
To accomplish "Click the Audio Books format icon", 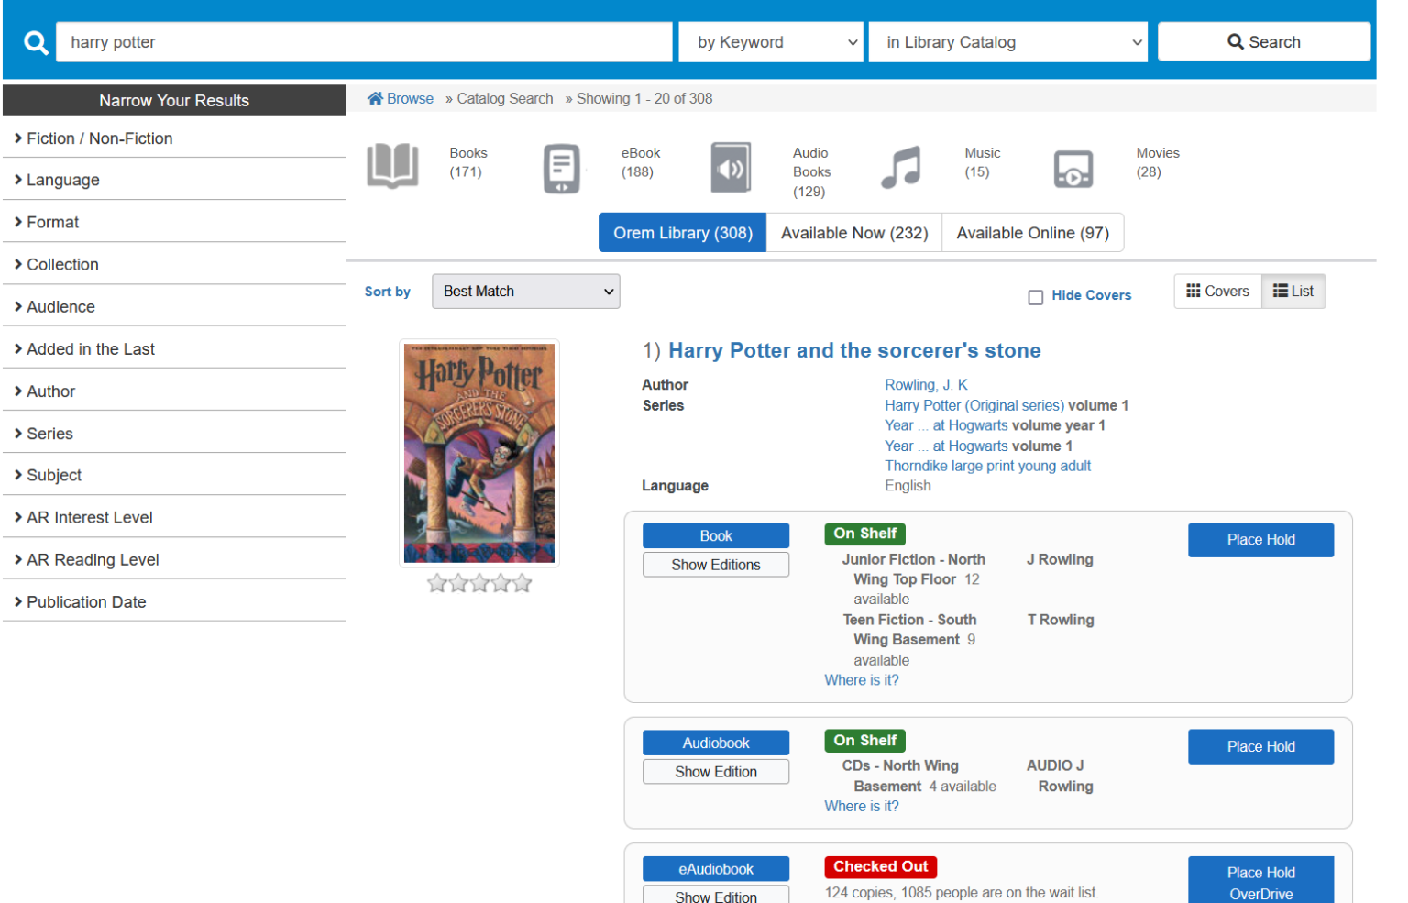I will tap(731, 168).
